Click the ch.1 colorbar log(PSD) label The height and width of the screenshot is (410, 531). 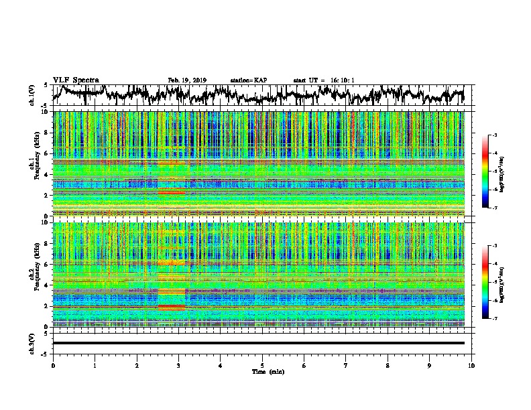coord(501,175)
